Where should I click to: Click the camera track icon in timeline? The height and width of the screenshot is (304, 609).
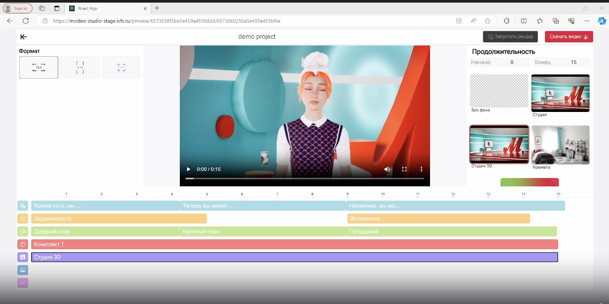pos(23,232)
